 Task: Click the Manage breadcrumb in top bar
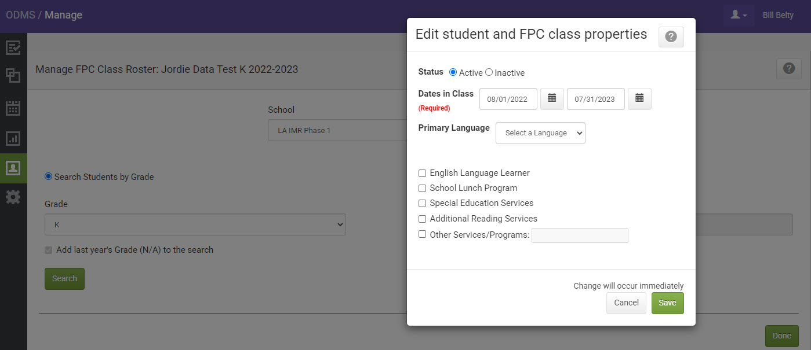tap(64, 14)
